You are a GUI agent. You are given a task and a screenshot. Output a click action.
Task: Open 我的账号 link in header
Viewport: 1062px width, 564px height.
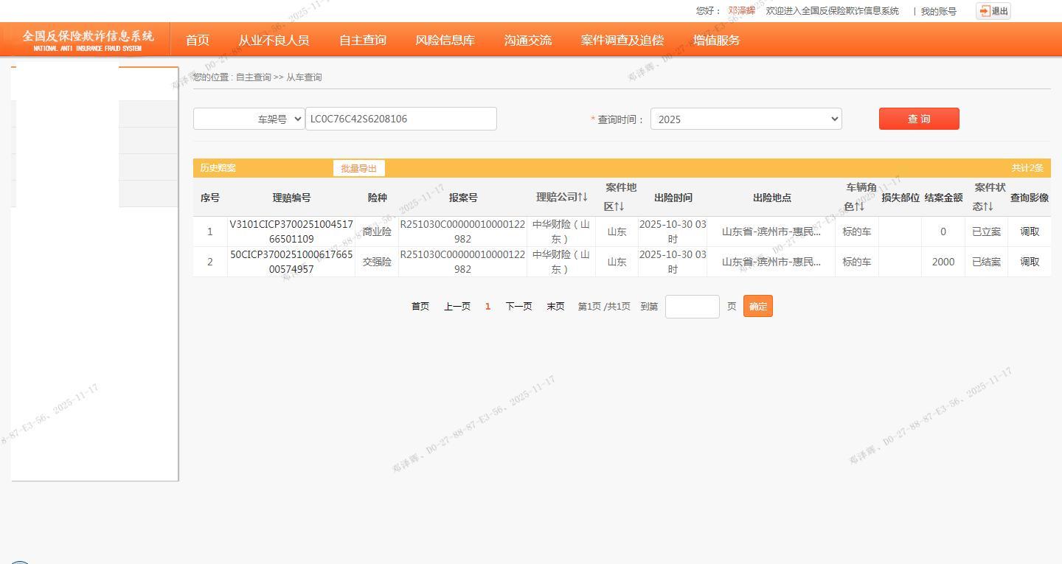point(938,11)
